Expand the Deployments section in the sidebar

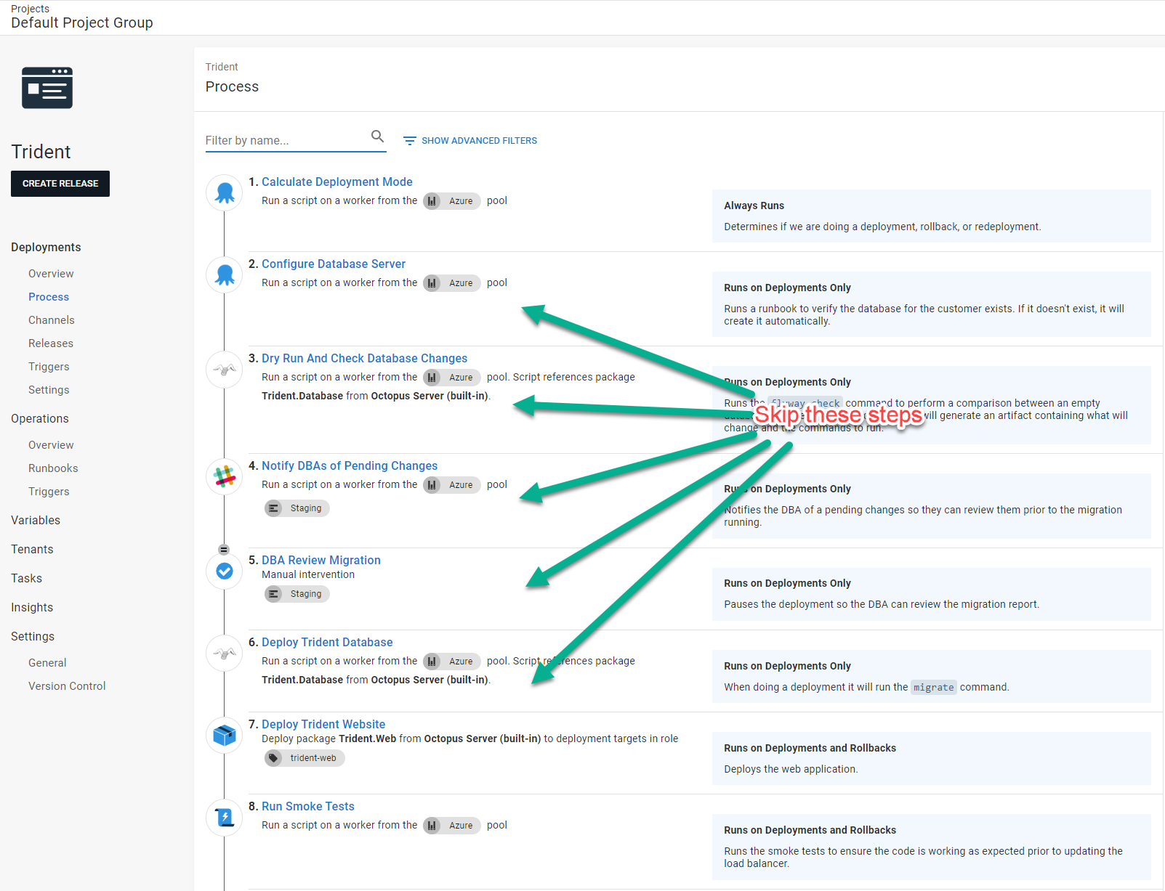pyautogui.click(x=45, y=247)
